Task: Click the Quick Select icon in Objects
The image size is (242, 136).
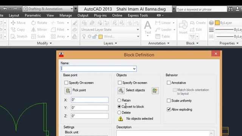Action: click(155, 91)
